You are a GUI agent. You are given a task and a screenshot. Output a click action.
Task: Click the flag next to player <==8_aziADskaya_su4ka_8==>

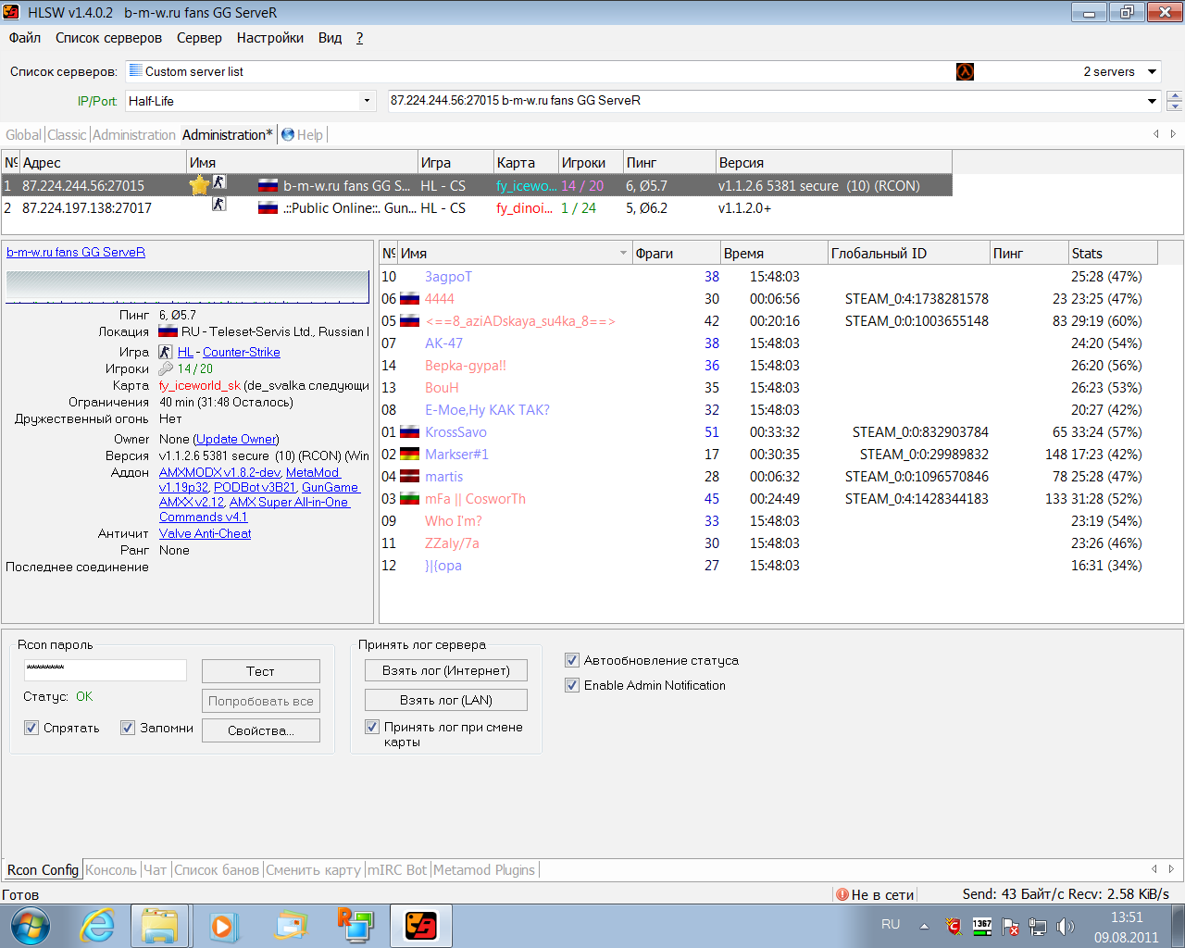click(x=409, y=321)
